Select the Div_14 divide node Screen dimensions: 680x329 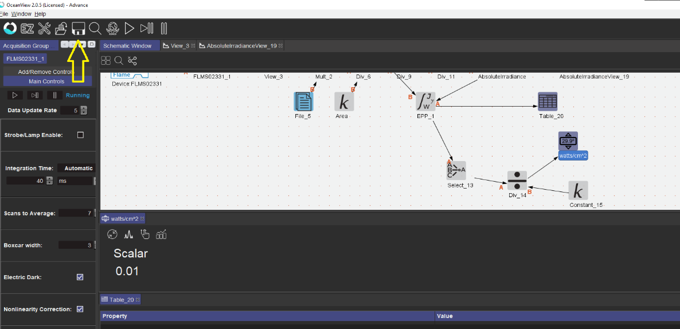[x=517, y=181]
